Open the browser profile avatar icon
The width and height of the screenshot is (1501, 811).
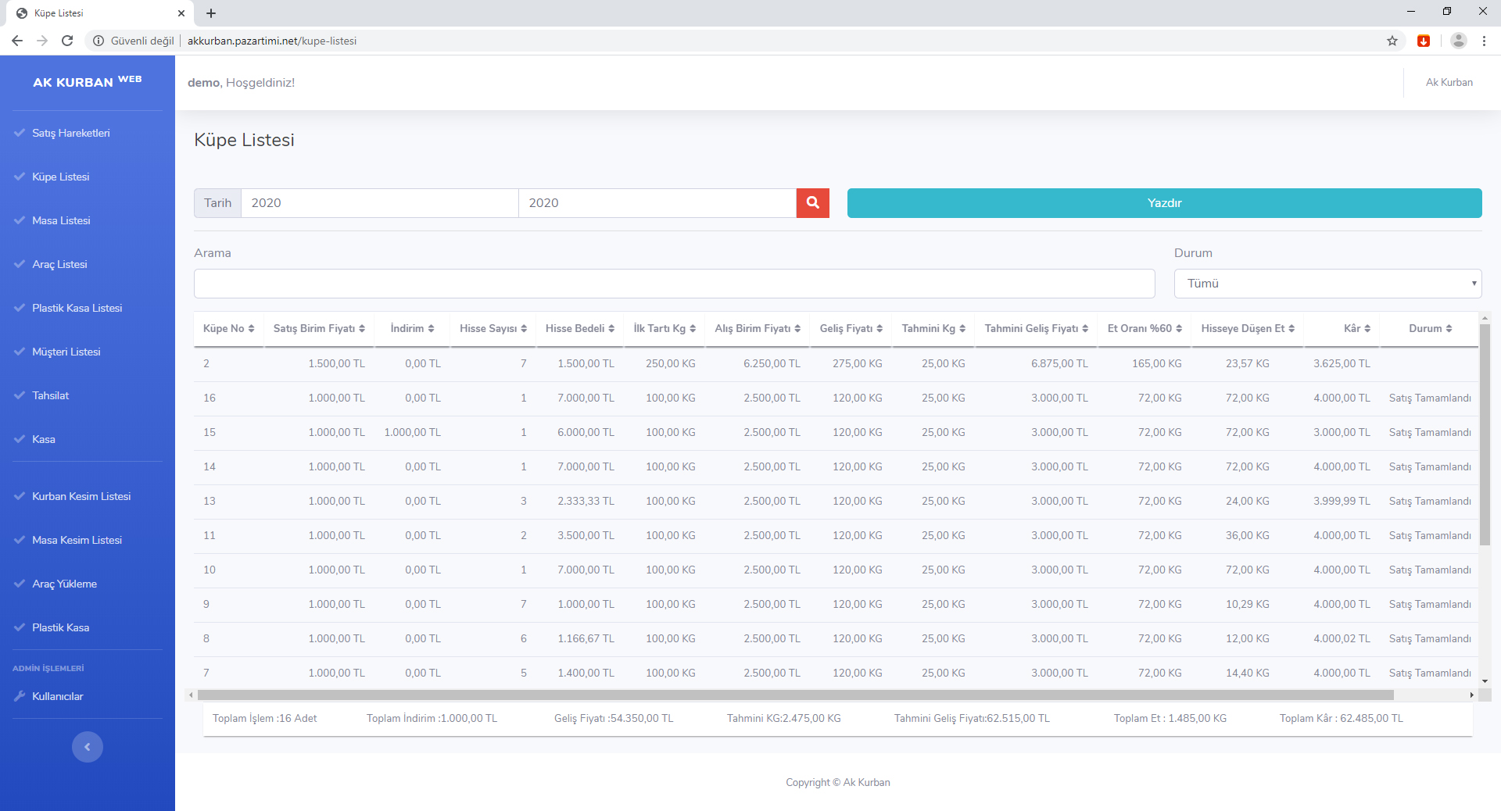click(1458, 41)
